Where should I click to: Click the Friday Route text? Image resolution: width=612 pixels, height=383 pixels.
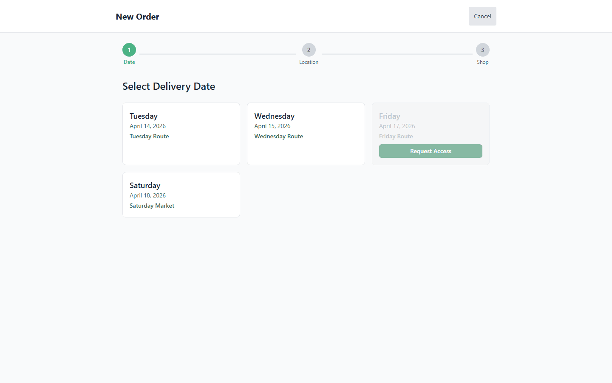(396, 136)
